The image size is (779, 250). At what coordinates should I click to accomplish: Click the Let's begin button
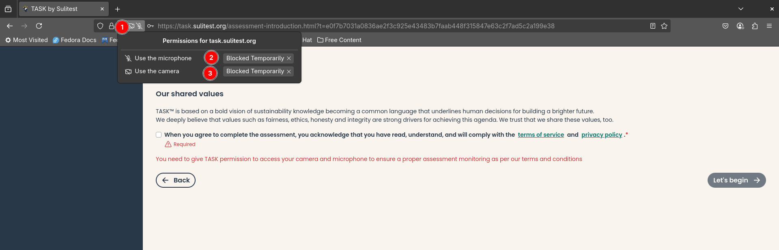[x=736, y=180]
